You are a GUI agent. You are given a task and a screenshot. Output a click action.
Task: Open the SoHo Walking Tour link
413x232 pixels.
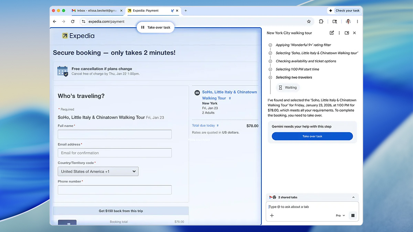(229, 92)
